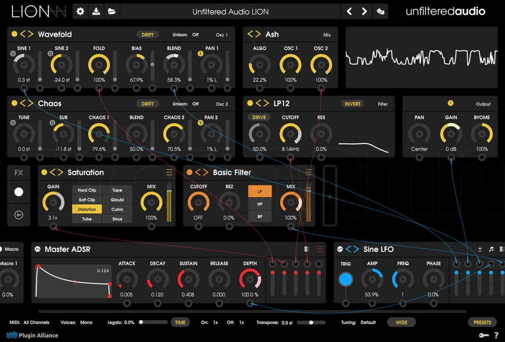Viewport: 505px width, 342px height.
Task: Click the Master ADSR envelope icon
Action: [37, 249]
